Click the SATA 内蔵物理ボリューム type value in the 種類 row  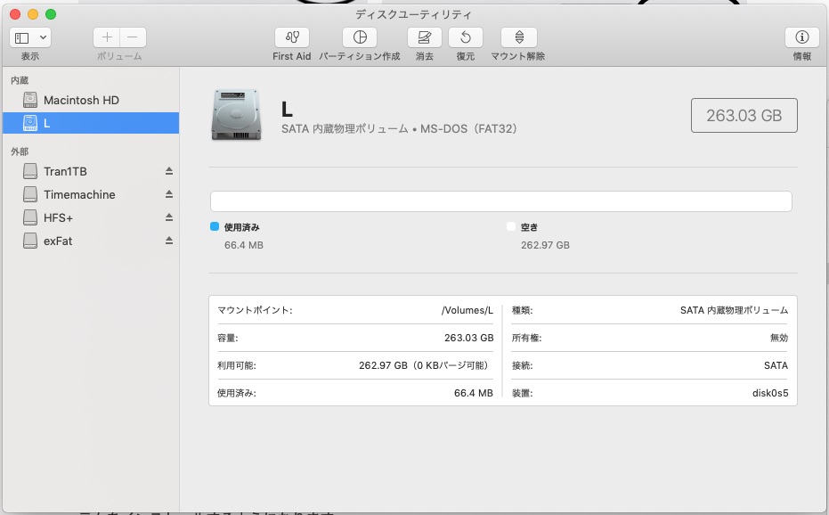734,310
